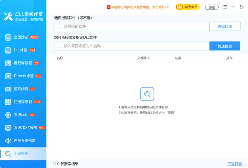
Task: Open the DirectX修复 icon in sidebar
Action: pos(8,76)
